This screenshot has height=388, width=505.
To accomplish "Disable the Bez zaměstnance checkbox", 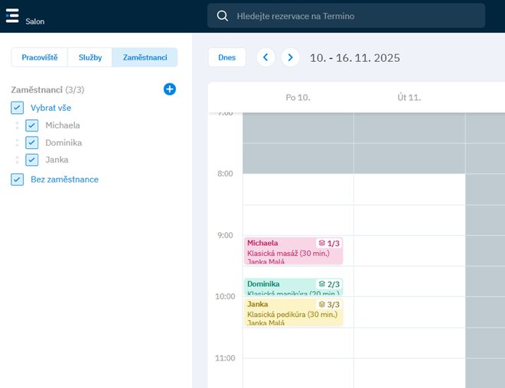I will [17, 179].
